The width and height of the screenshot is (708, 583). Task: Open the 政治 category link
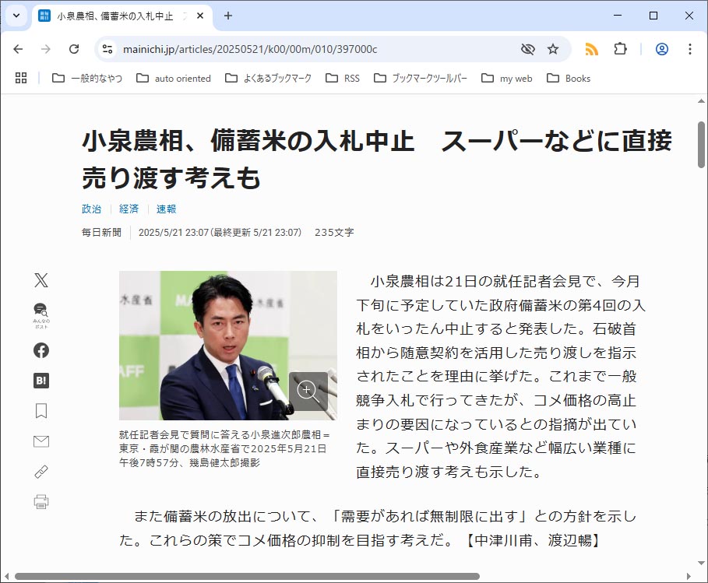click(x=91, y=209)
